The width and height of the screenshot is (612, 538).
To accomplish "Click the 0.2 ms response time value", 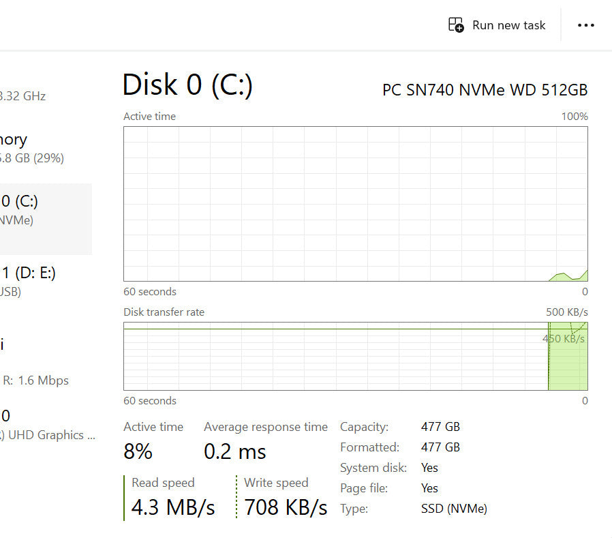I will point(235,451).
